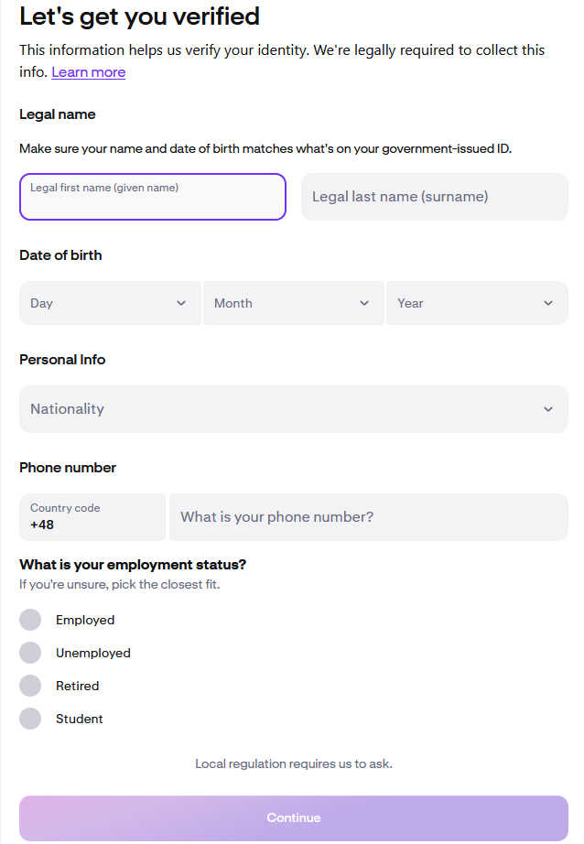Change the +48 country code

point(92,517)
